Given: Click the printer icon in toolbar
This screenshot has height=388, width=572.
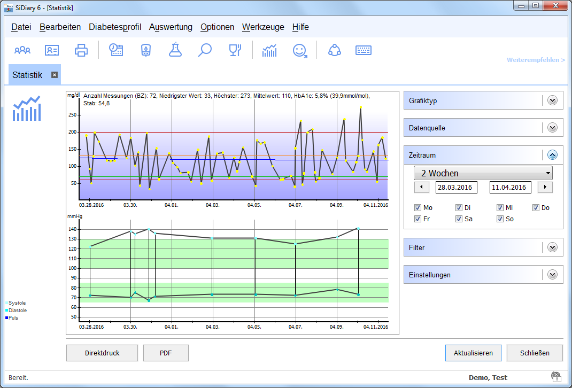Looking at the screenshot, I should [81, 50].
